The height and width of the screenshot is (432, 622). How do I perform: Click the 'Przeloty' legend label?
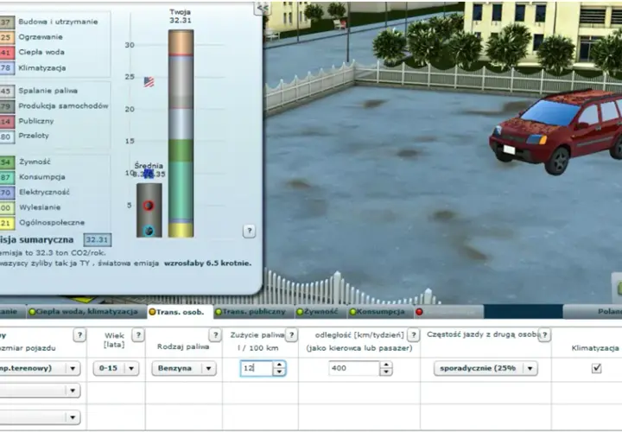(34, 136)
